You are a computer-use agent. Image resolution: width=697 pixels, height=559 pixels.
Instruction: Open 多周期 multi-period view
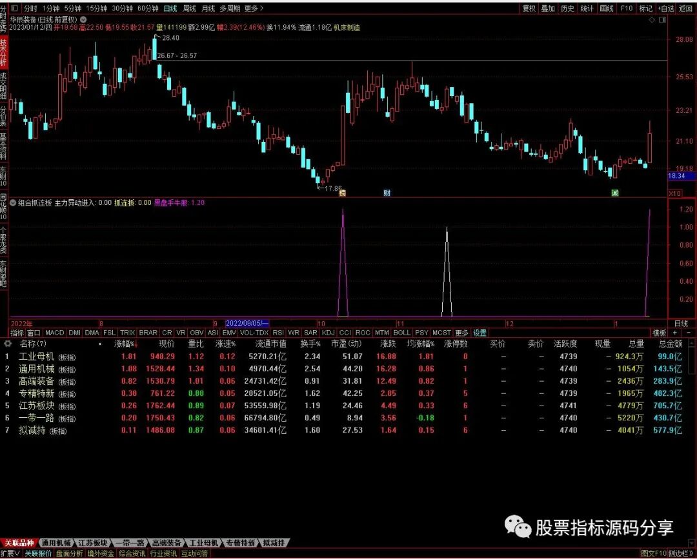point(230,8)
